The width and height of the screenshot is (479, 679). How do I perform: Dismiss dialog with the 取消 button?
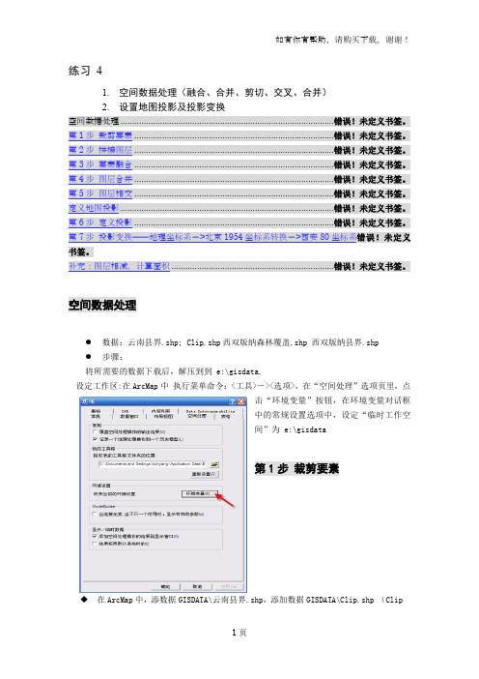click(x=198, y=587)
